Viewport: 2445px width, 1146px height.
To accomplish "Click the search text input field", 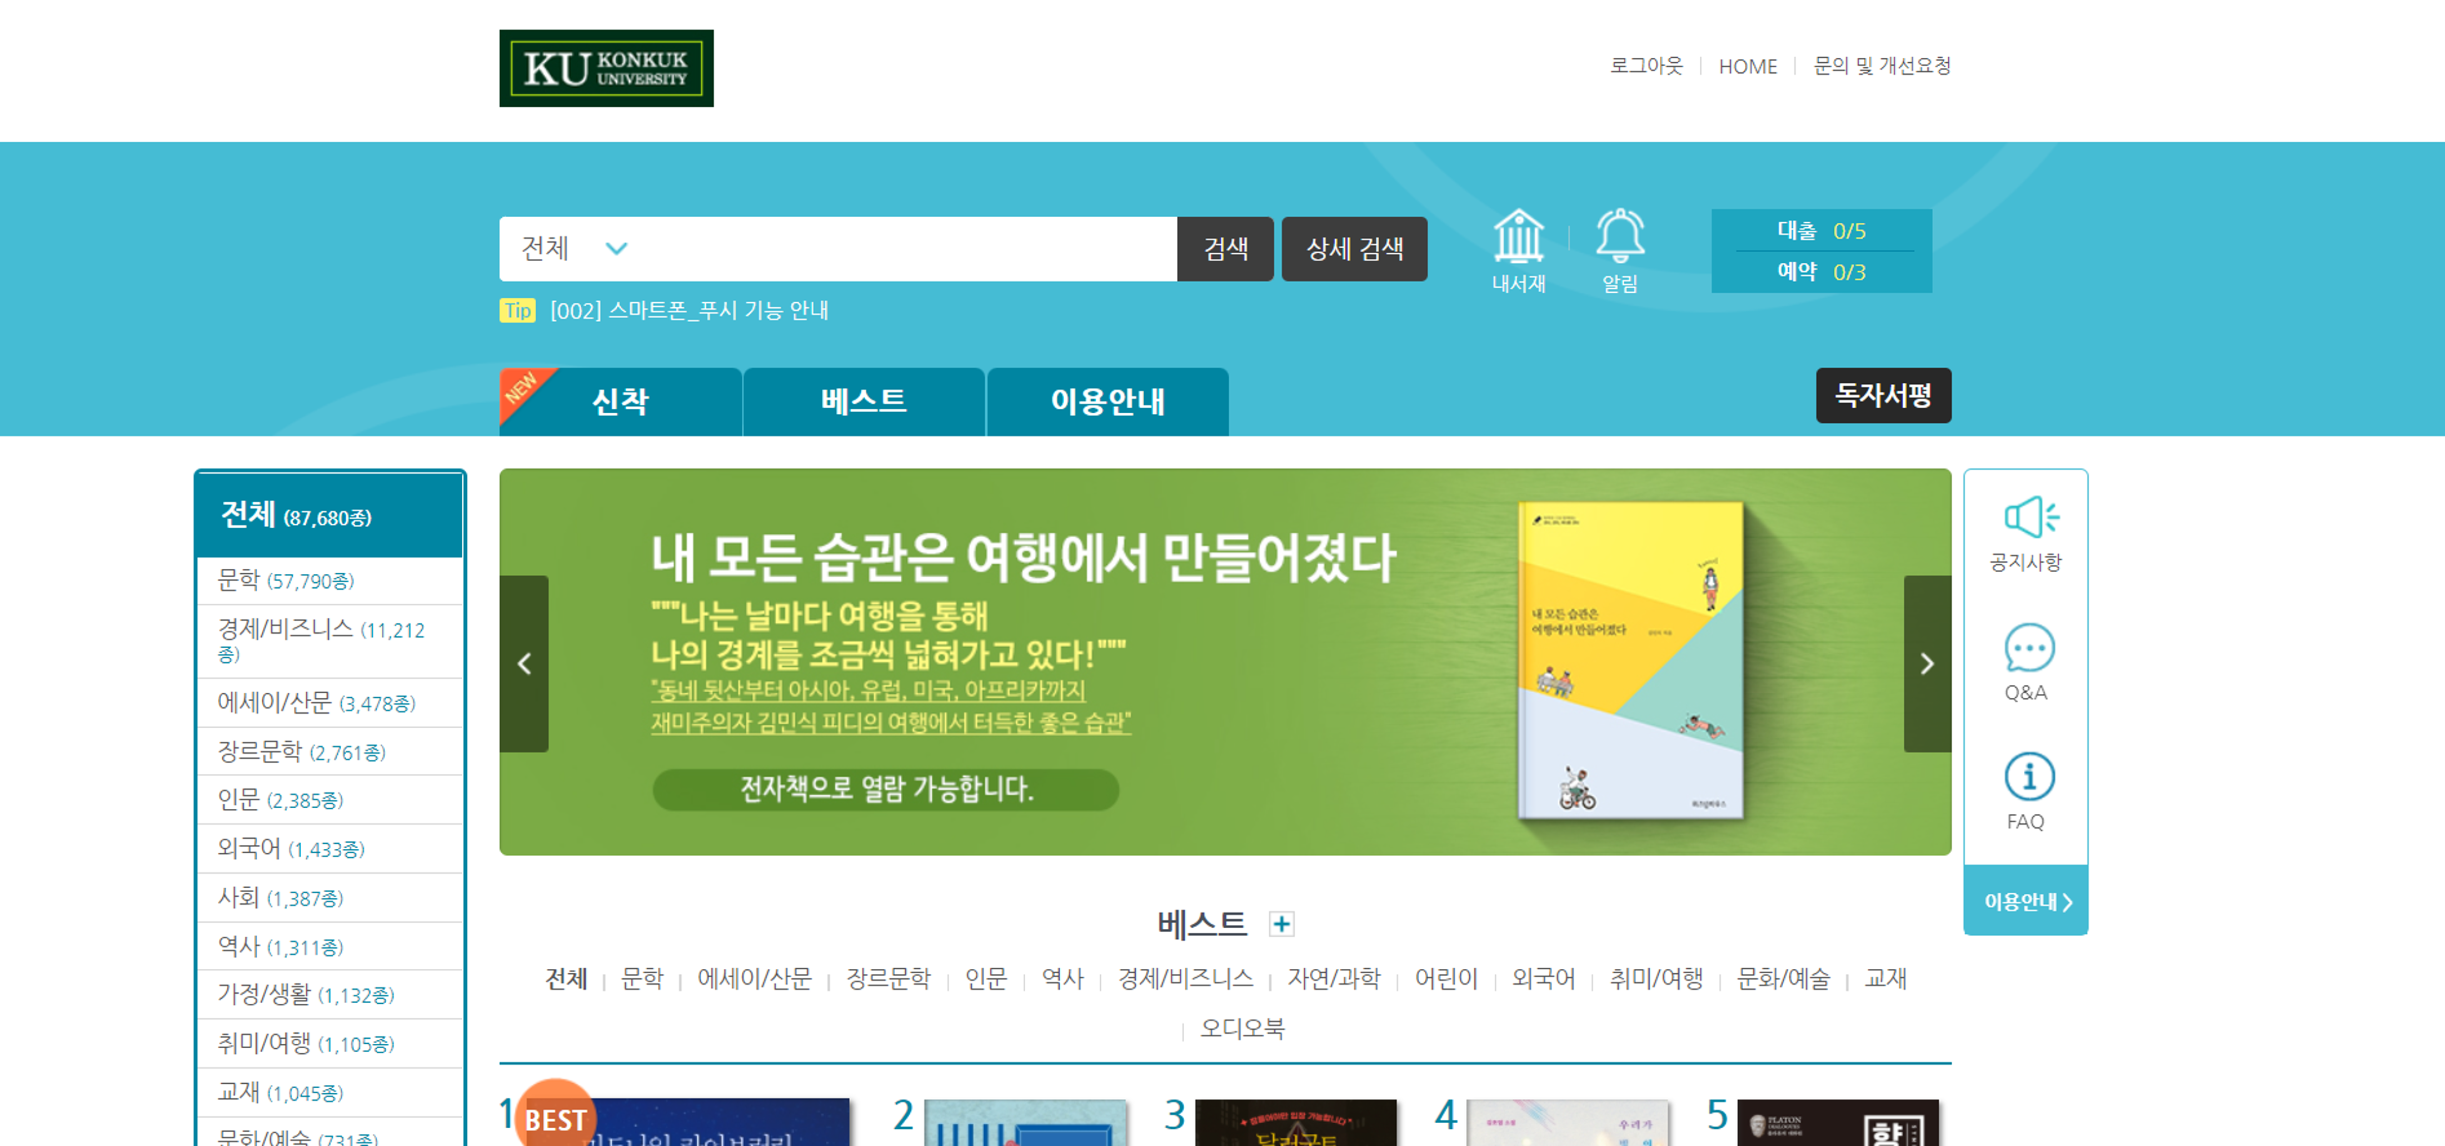I will [x=902, y=248].
